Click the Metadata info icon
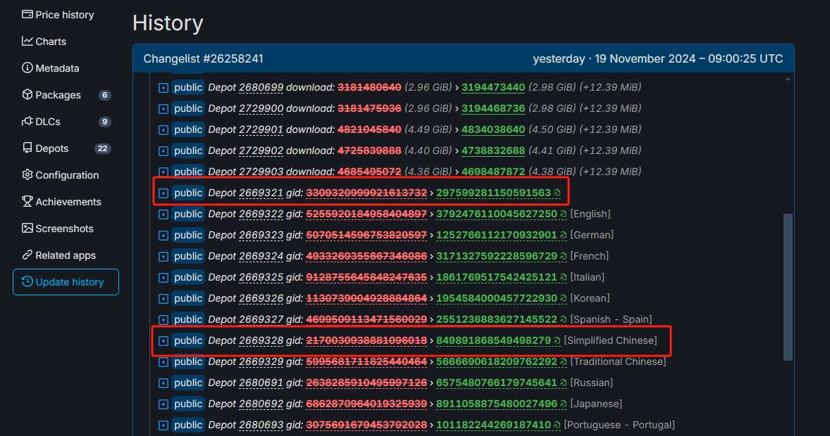The height and width of the screenshot is (436, 830). click(27, 68)
